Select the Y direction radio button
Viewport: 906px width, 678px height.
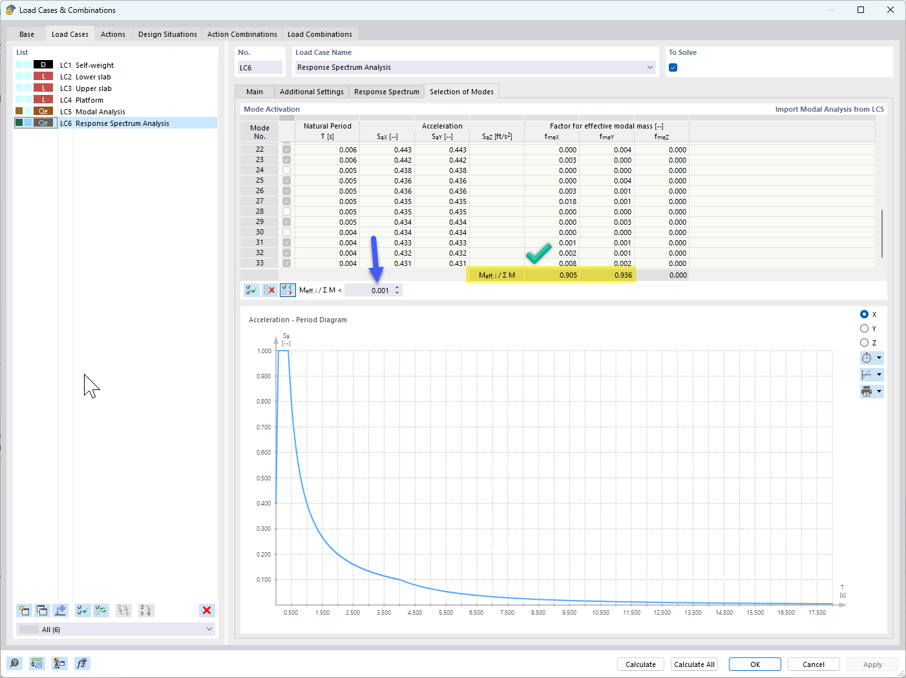coord(864,329)
